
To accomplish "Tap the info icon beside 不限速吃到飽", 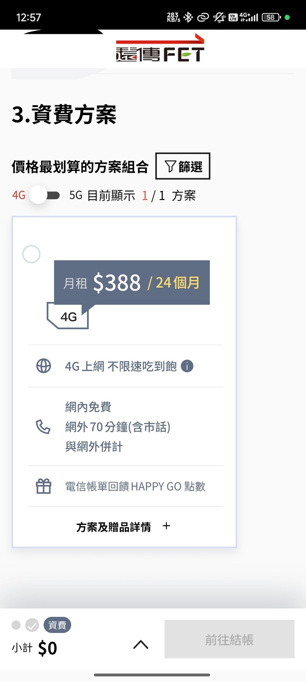I will tap(187, 366).
